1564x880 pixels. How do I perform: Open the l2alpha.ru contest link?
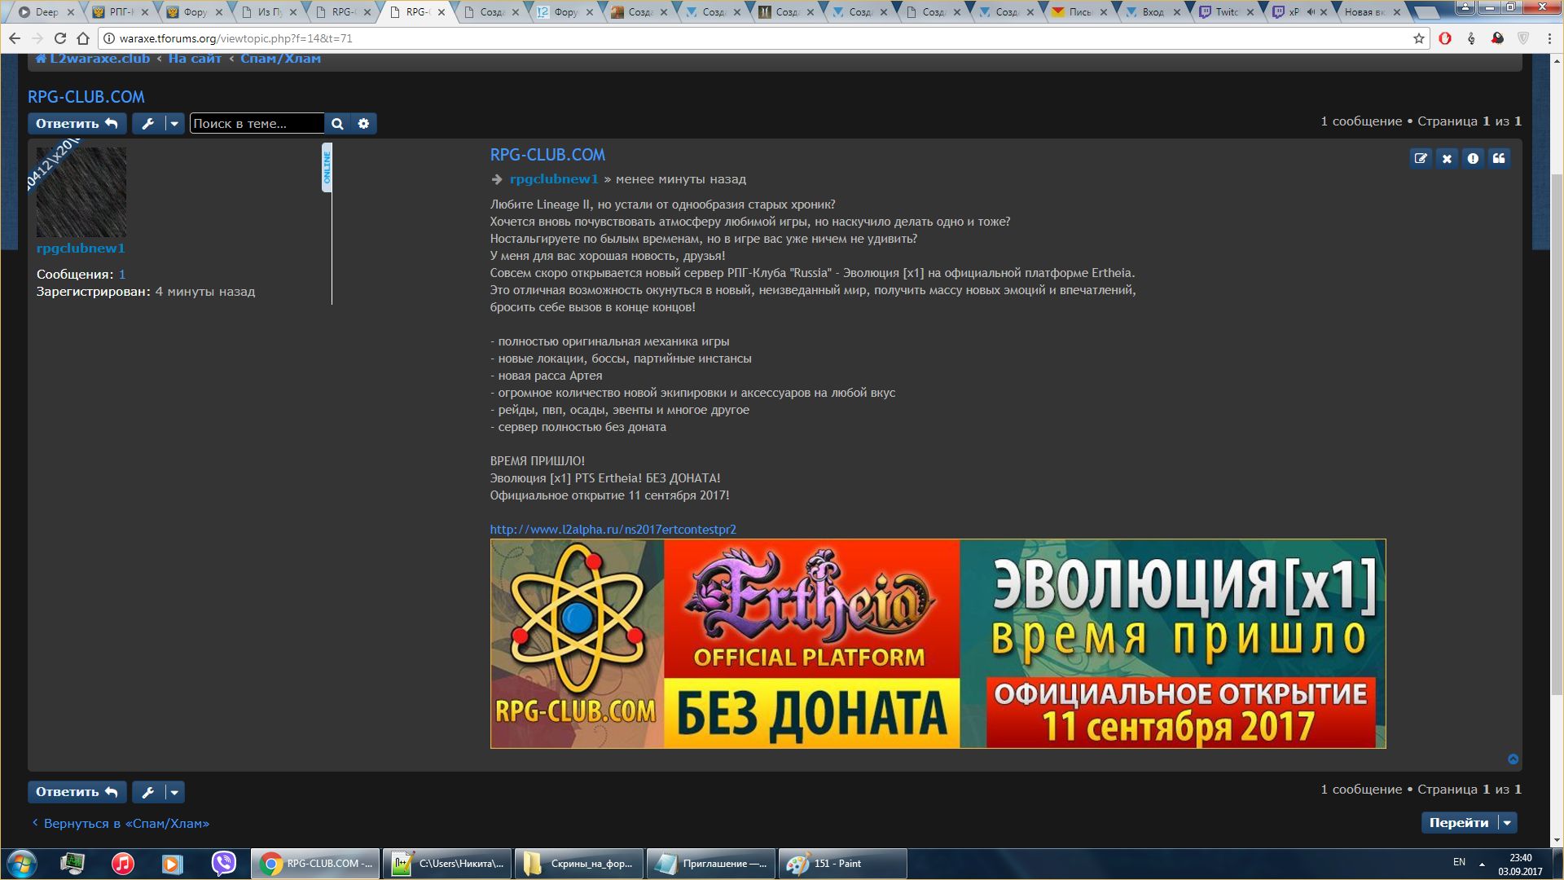click(x=613, y=530)
